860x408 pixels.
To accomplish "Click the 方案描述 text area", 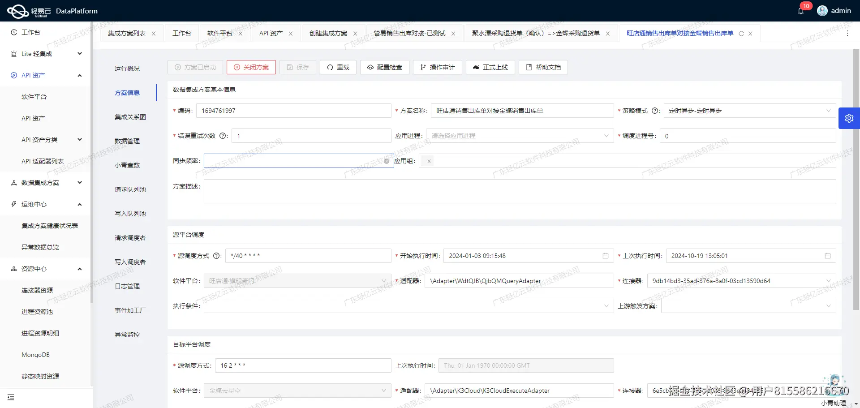I will pos(520,191).
